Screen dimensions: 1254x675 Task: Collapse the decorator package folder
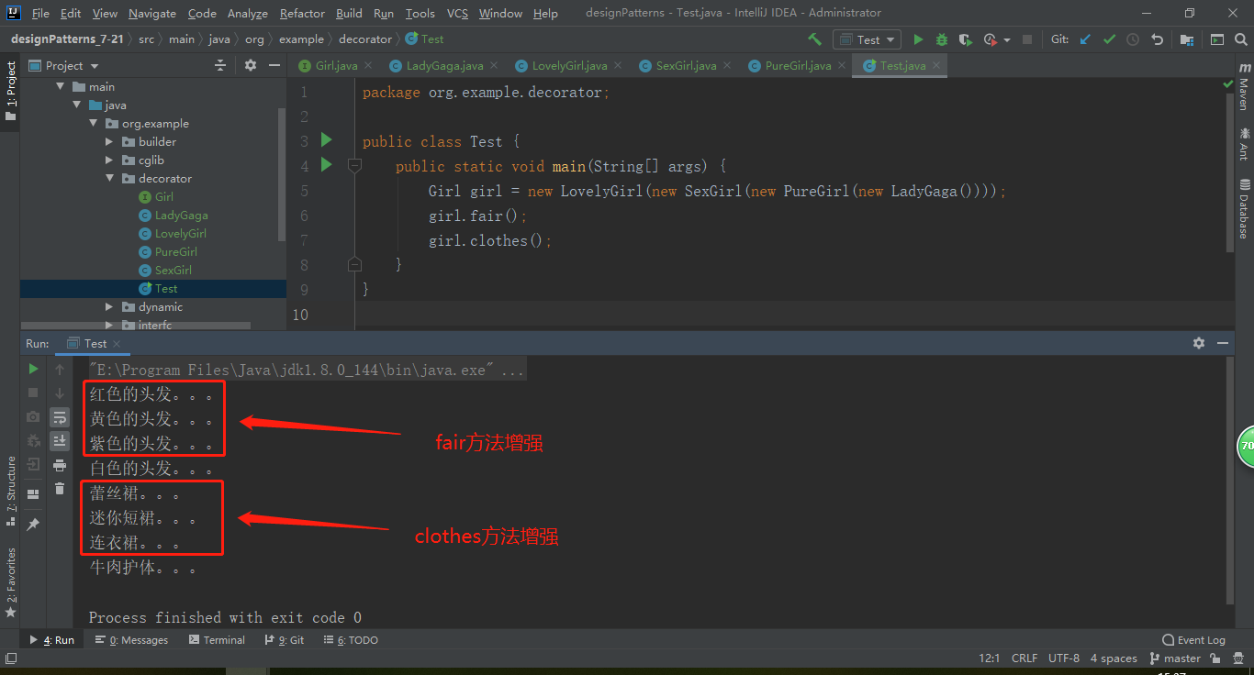(x=109, y=179)
